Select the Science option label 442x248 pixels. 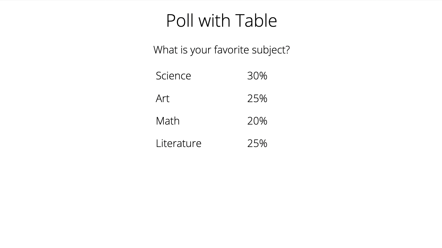point(173,76)
